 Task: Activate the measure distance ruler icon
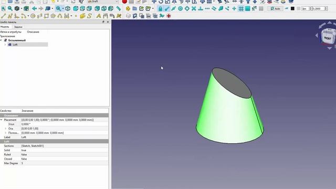[118, 8]
